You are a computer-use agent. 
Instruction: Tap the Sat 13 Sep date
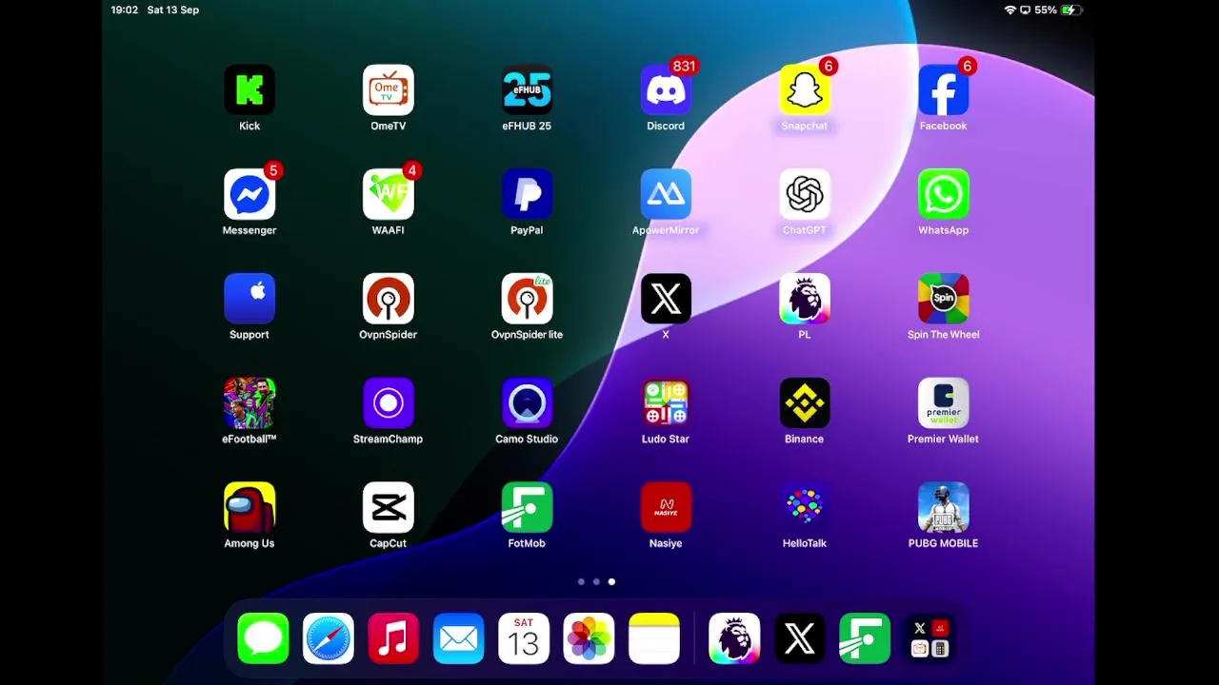click(x=173, y=10)
